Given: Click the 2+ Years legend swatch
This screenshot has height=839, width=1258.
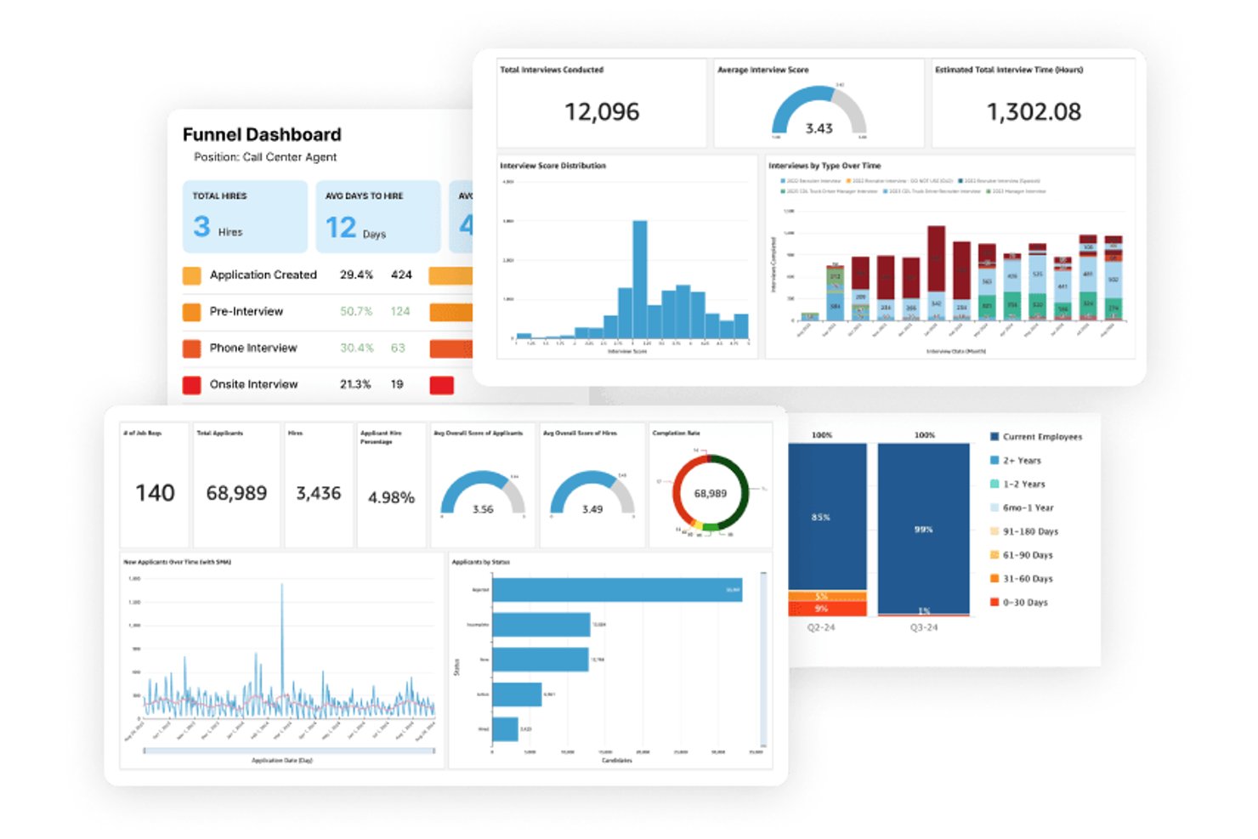Looking at the screenshot, I should pos(994,461).
